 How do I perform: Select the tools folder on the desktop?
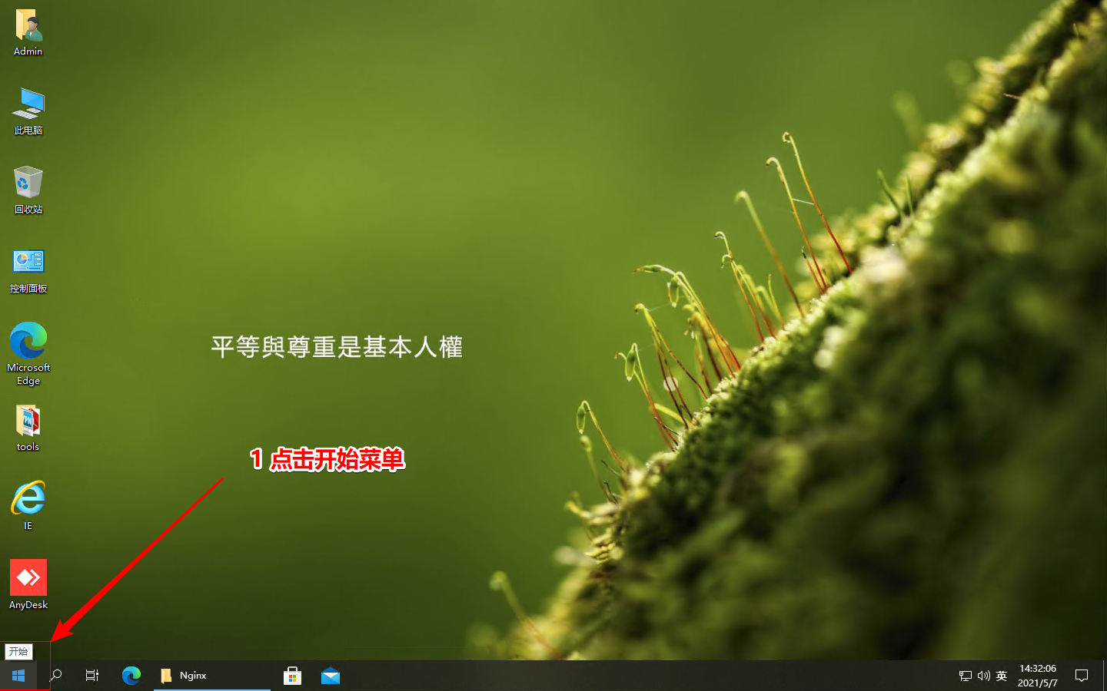(x=28, y=428)
